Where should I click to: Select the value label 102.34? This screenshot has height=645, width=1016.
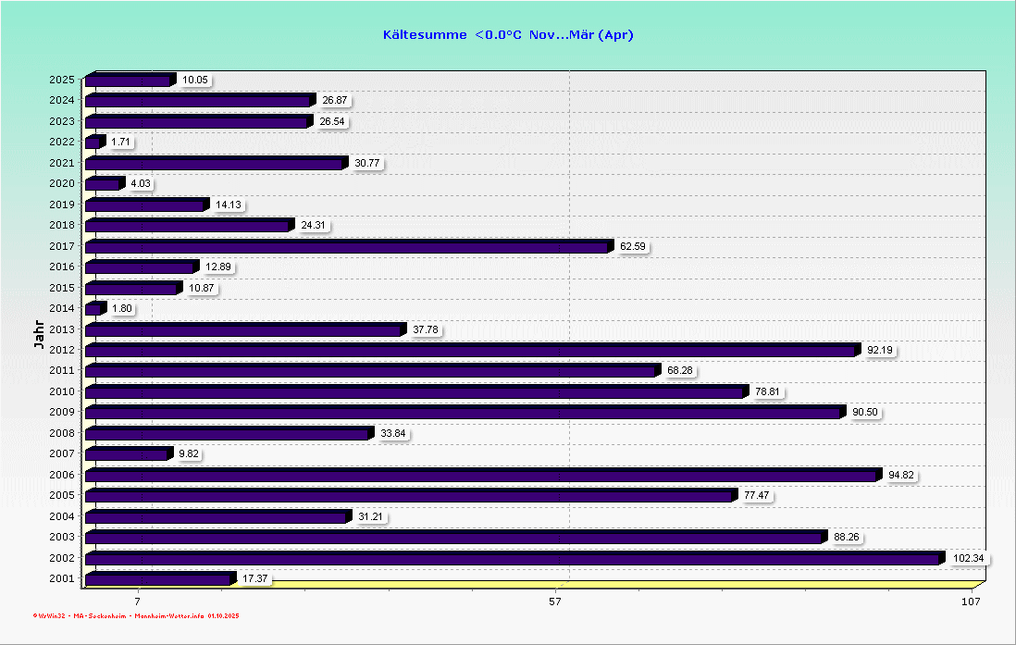(968, 558)
